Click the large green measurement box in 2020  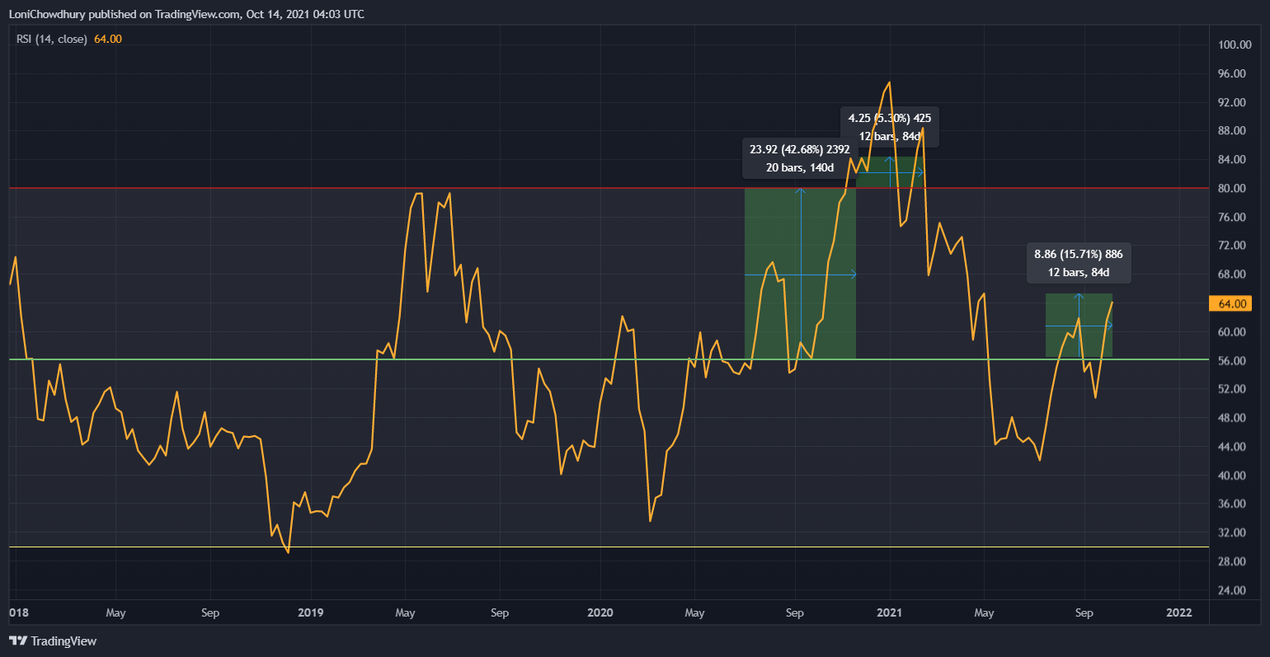point(800,274)
